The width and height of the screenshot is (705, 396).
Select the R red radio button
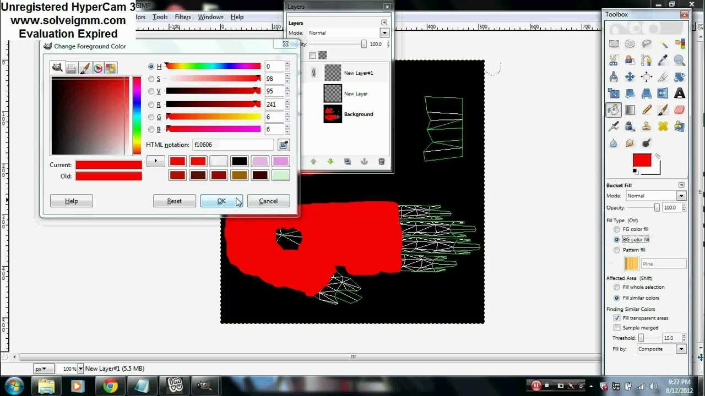[x=151, y=105]
